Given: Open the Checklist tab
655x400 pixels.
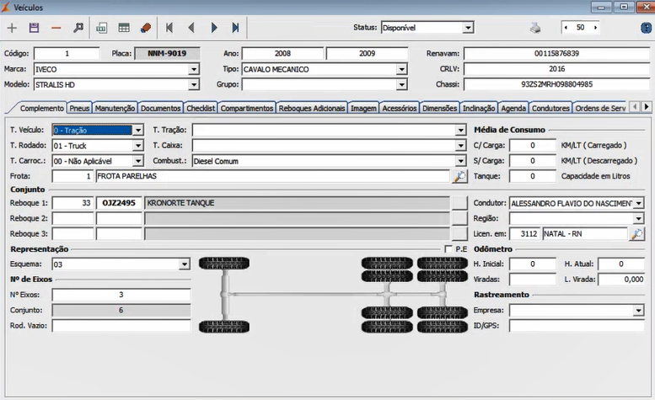Looking at the screenshot, I should point(201,108).
